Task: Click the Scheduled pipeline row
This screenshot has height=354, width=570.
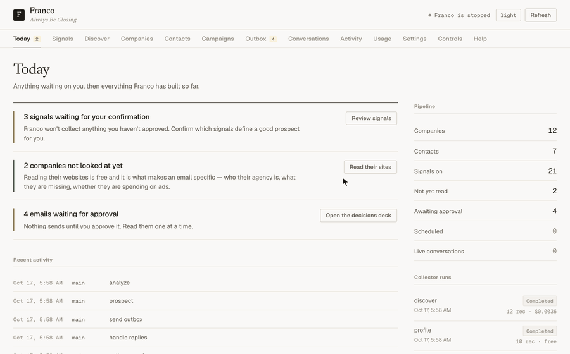Action: pyautogui.click(x=485, y=231)
